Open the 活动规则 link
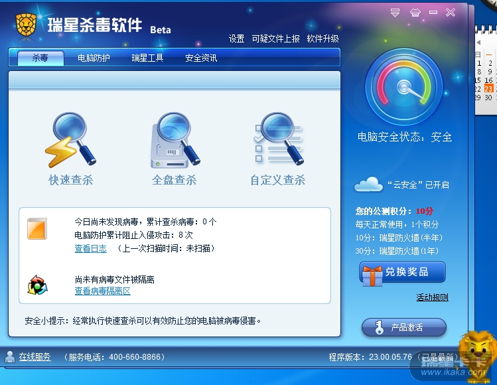Screen dimensions: 497x385 (433, 297)
